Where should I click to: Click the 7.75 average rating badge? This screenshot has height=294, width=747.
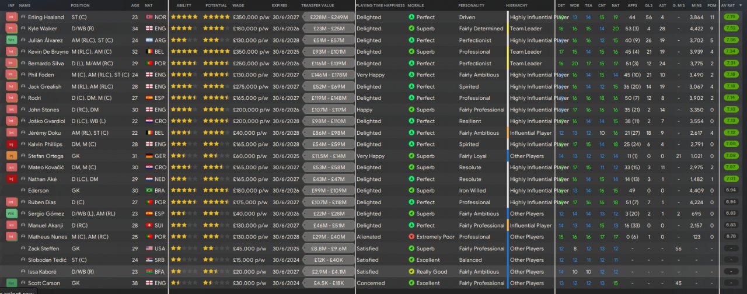tap(730, 17)
